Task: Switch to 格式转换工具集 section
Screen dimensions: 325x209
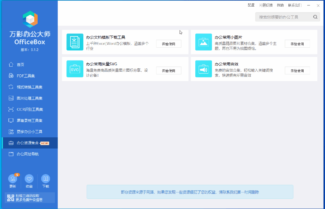Action: [x=30, y=87]
